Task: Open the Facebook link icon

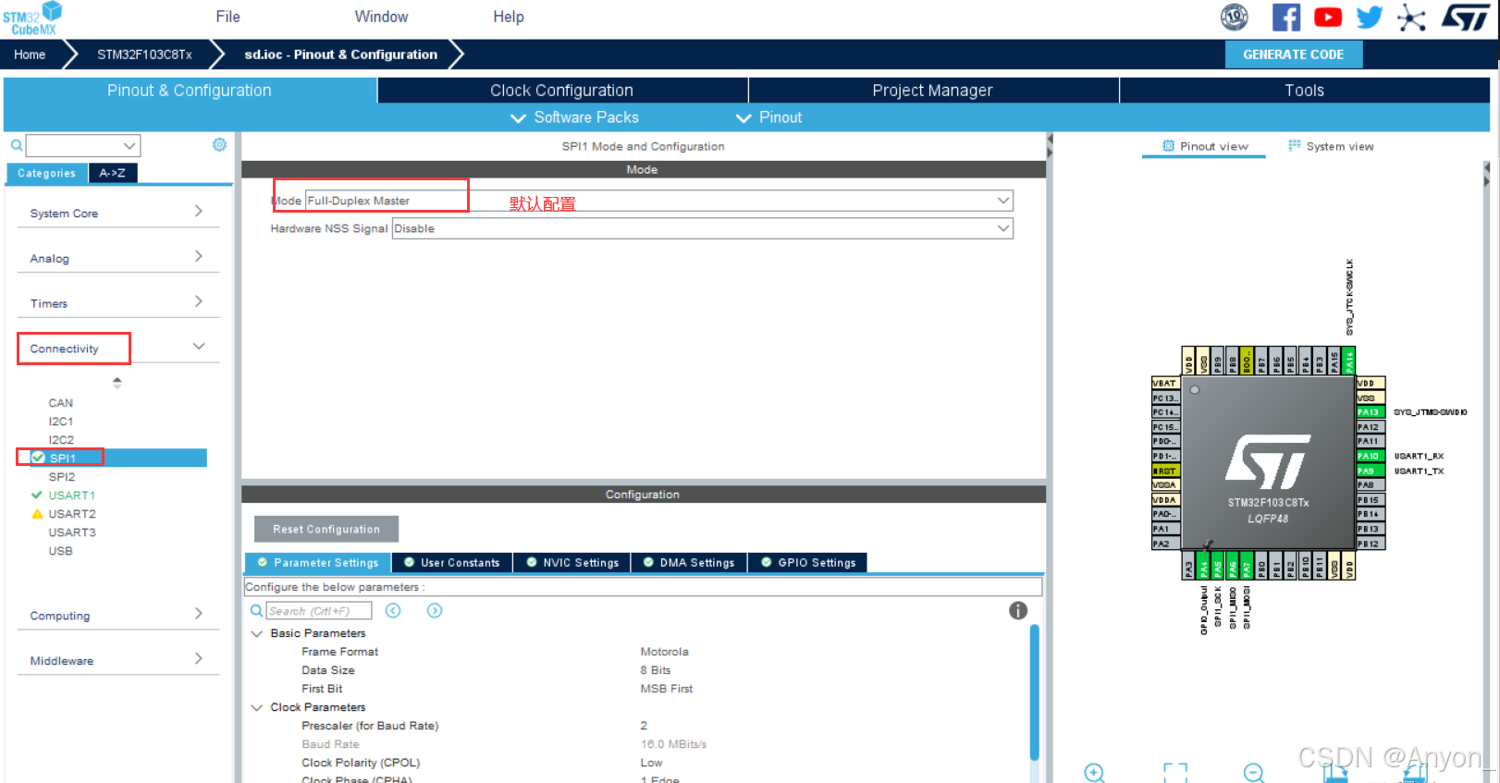Action: pos(1285,17)
